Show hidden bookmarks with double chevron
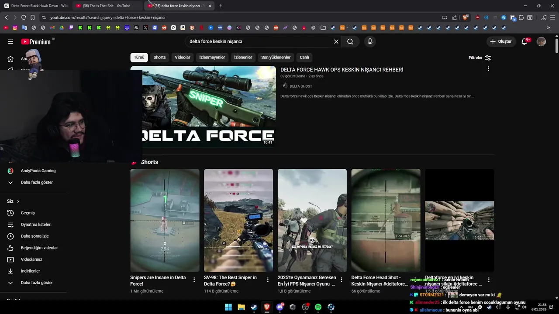559x314 pixels. (x=548, y=27)
